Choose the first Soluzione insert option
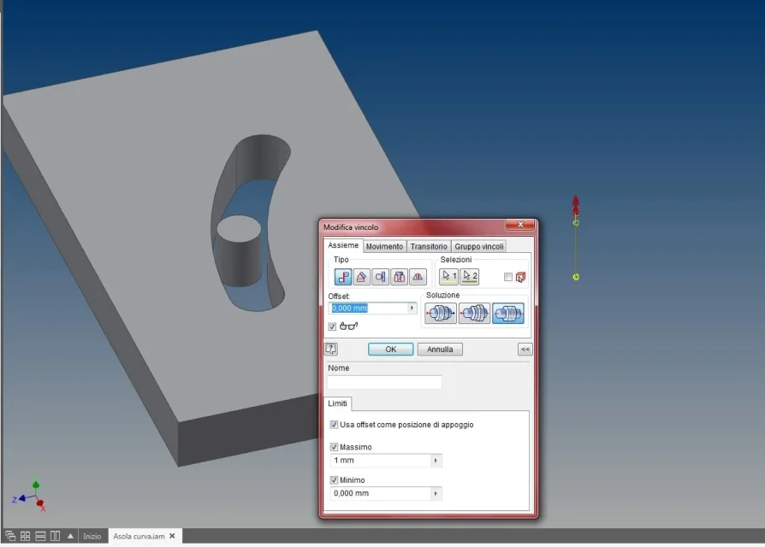 pyautogui.click(x=441, y=313)
